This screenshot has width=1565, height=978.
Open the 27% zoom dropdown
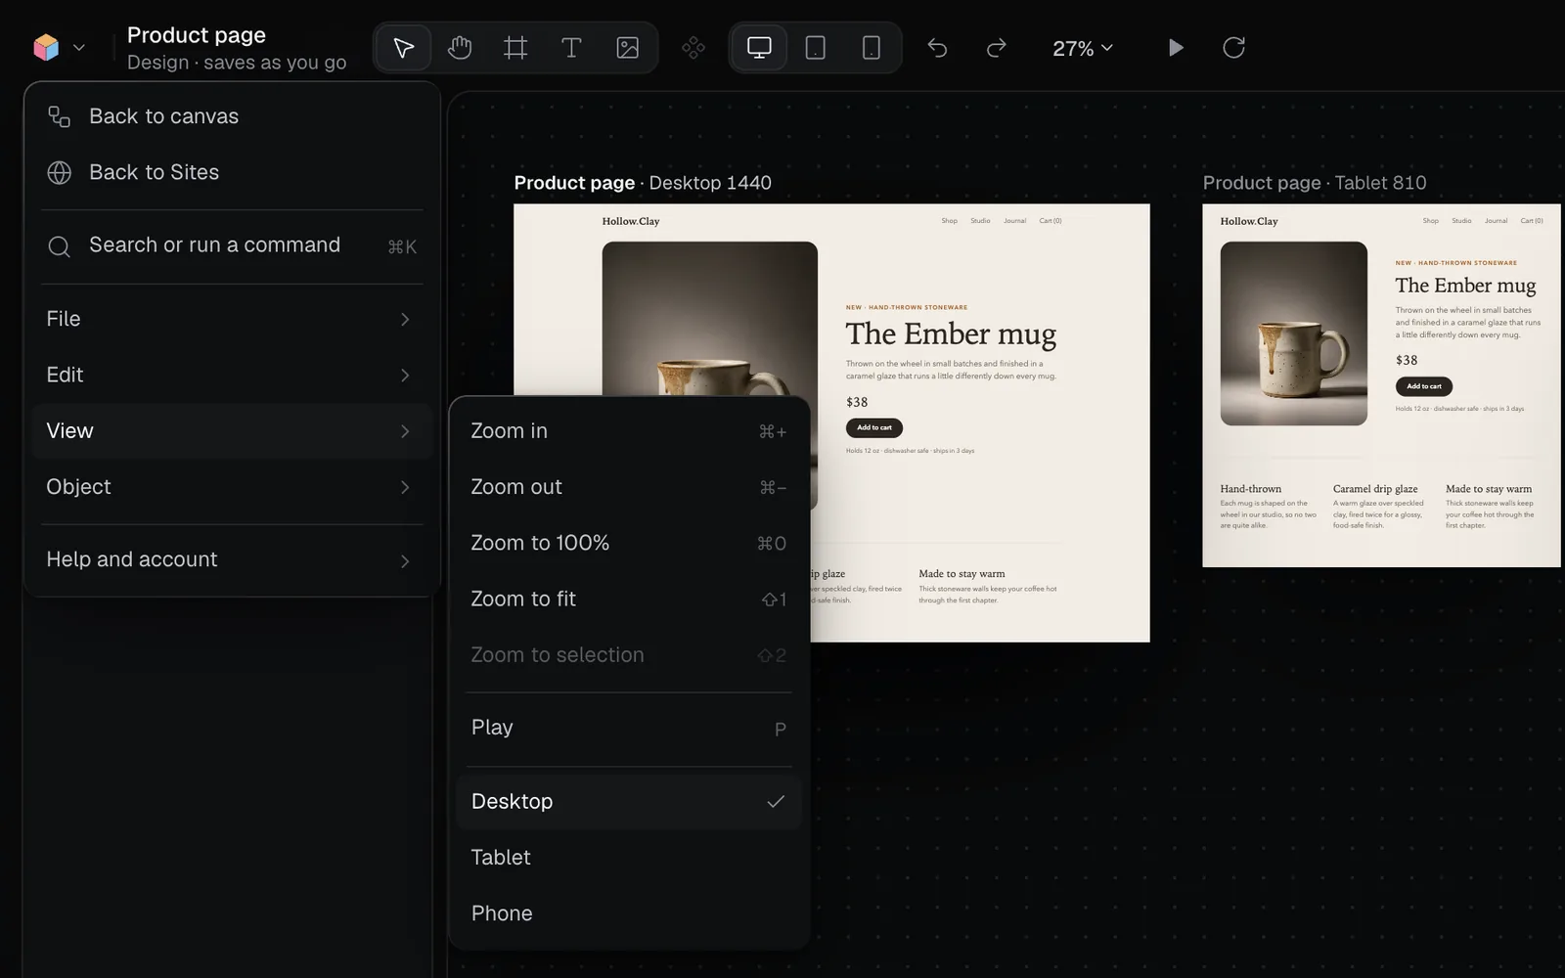point(1083,48)
